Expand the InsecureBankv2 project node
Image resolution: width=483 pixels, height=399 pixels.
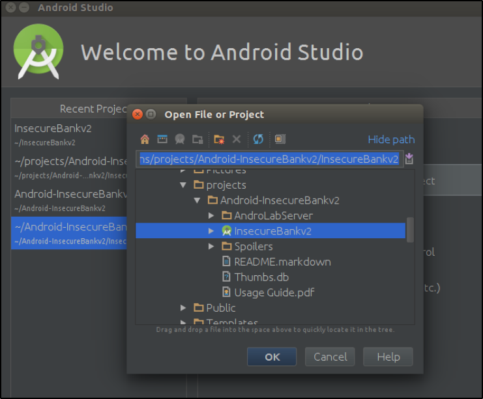pyautogui.click(x=211, y=231)
